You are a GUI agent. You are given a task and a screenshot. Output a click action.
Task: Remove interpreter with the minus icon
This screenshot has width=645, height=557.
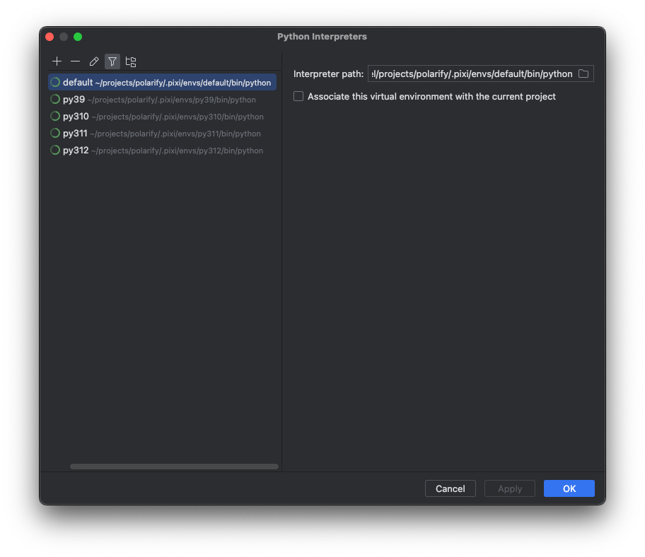75,61
